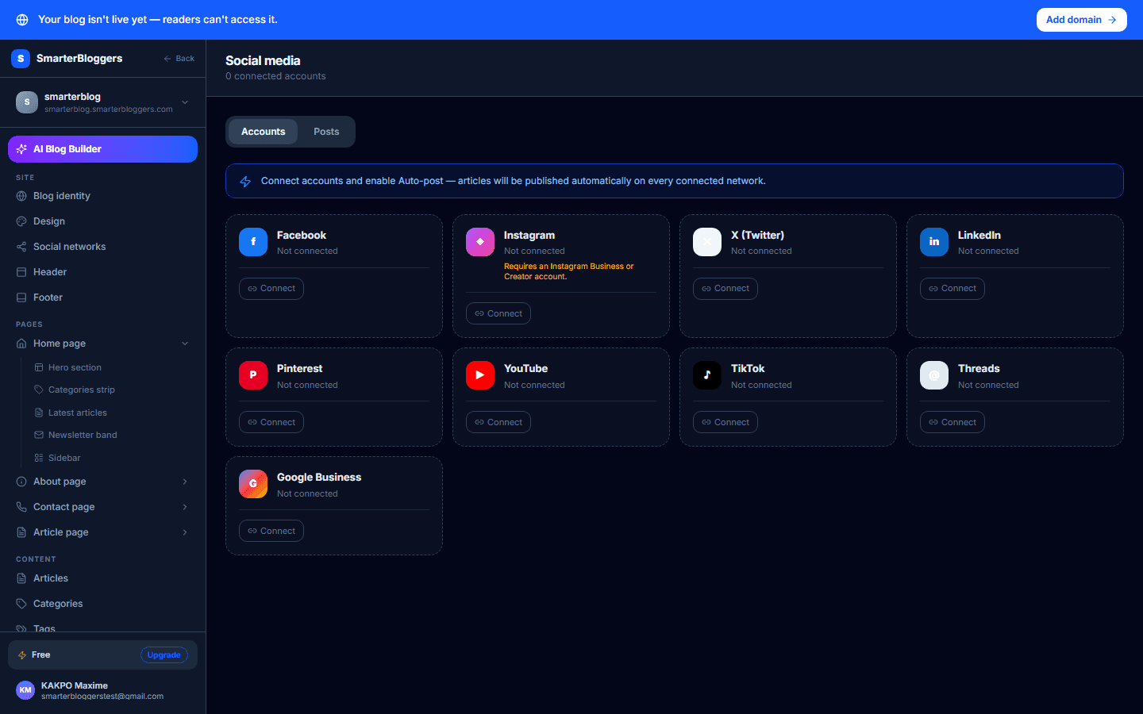Click the Pinterest logo icon
Screen dimensions: 1143x714
253,375
